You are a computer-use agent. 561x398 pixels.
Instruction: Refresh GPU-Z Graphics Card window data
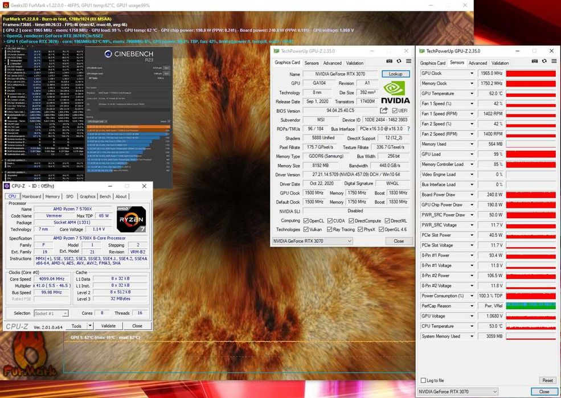pos(399,61)
